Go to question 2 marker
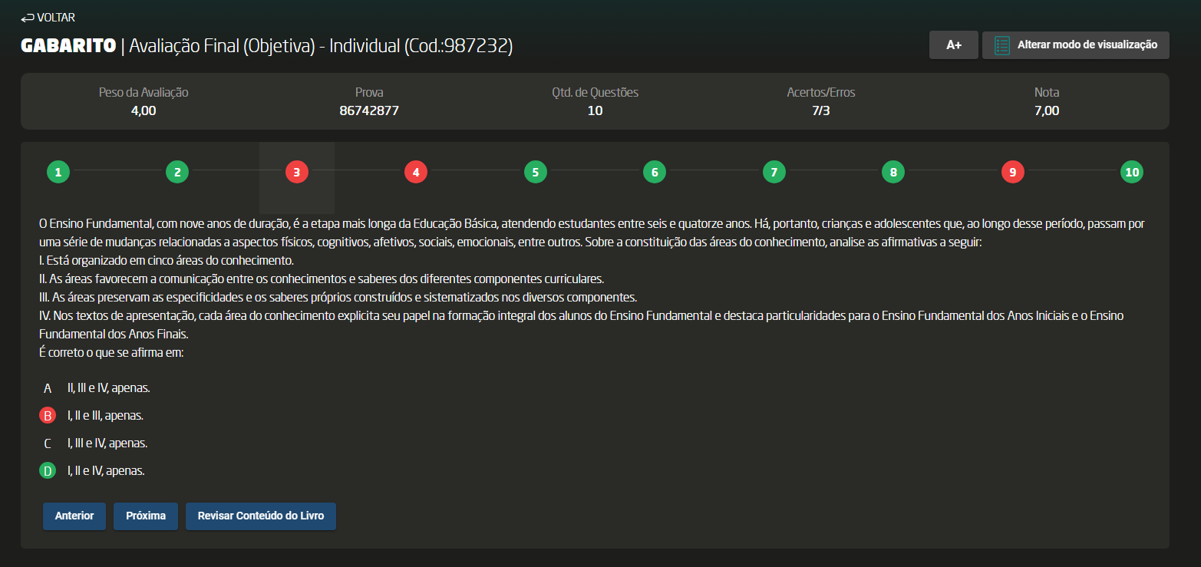The height and width of the screenshot is (567, 1201). click(177, 173)
